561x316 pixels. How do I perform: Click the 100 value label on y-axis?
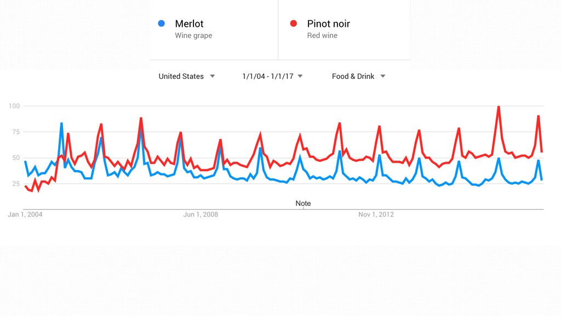click(x=14, y=106)
